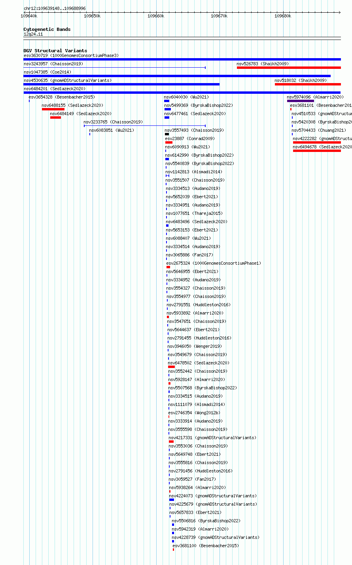Click the esv23887 Conrad2009 variant label
The image size is (352, 565).
point(190,138)
